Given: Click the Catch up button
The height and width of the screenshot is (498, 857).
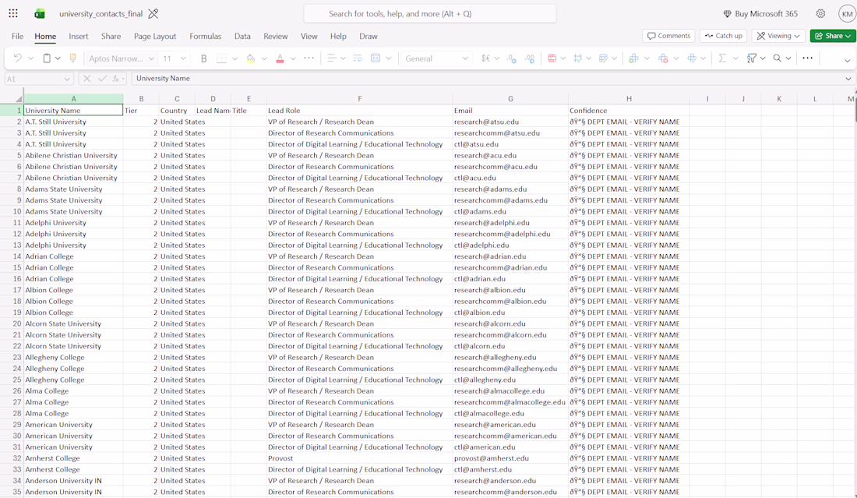Looking at the screenshot, I should tap(724, 36).
